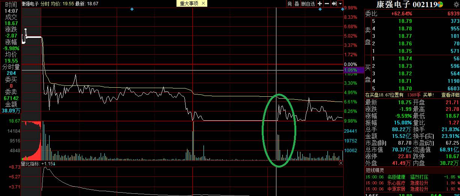Click the jump-to-end arrow toolbar icon
Viewport: 460px width, 196px height.
[333, 4]
